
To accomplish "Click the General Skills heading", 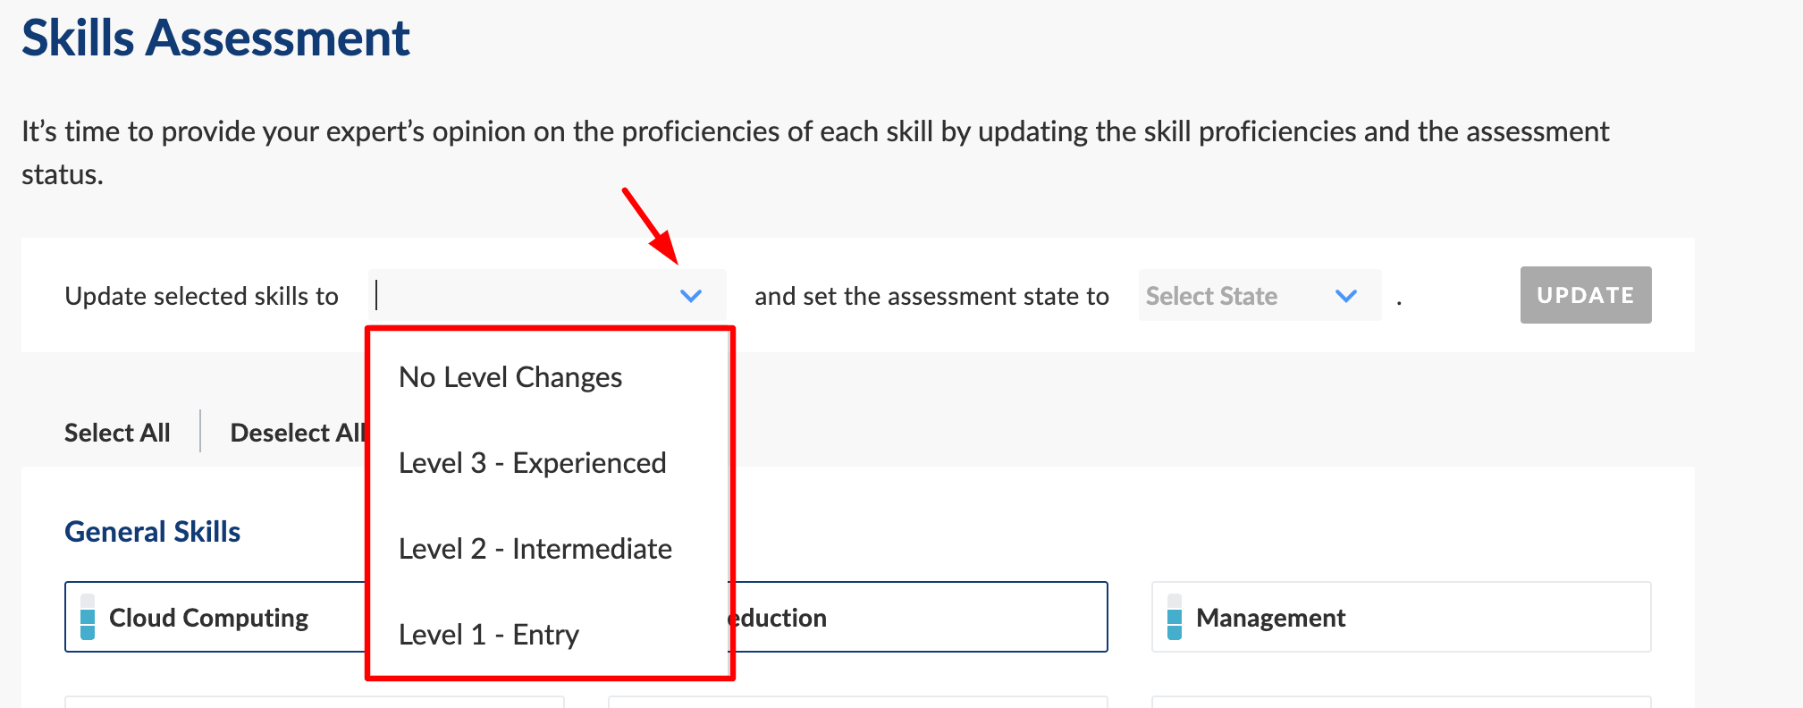I will point(153,532).
